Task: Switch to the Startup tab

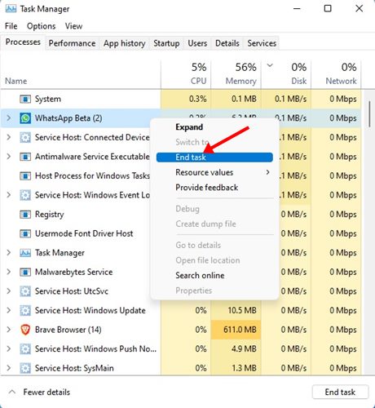Action: coord(166,43)
